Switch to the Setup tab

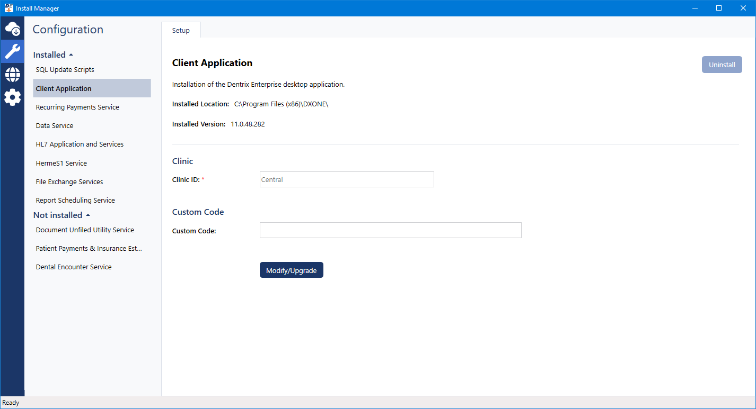[181, 31]
